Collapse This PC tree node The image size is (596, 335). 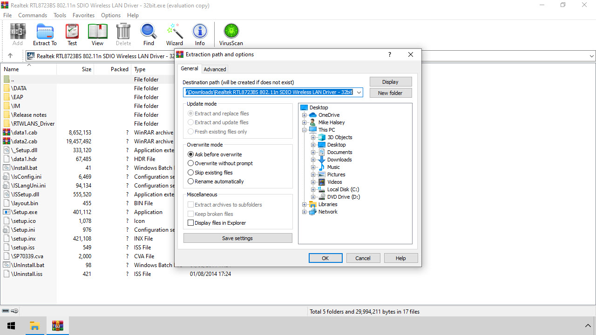(305, 130)
